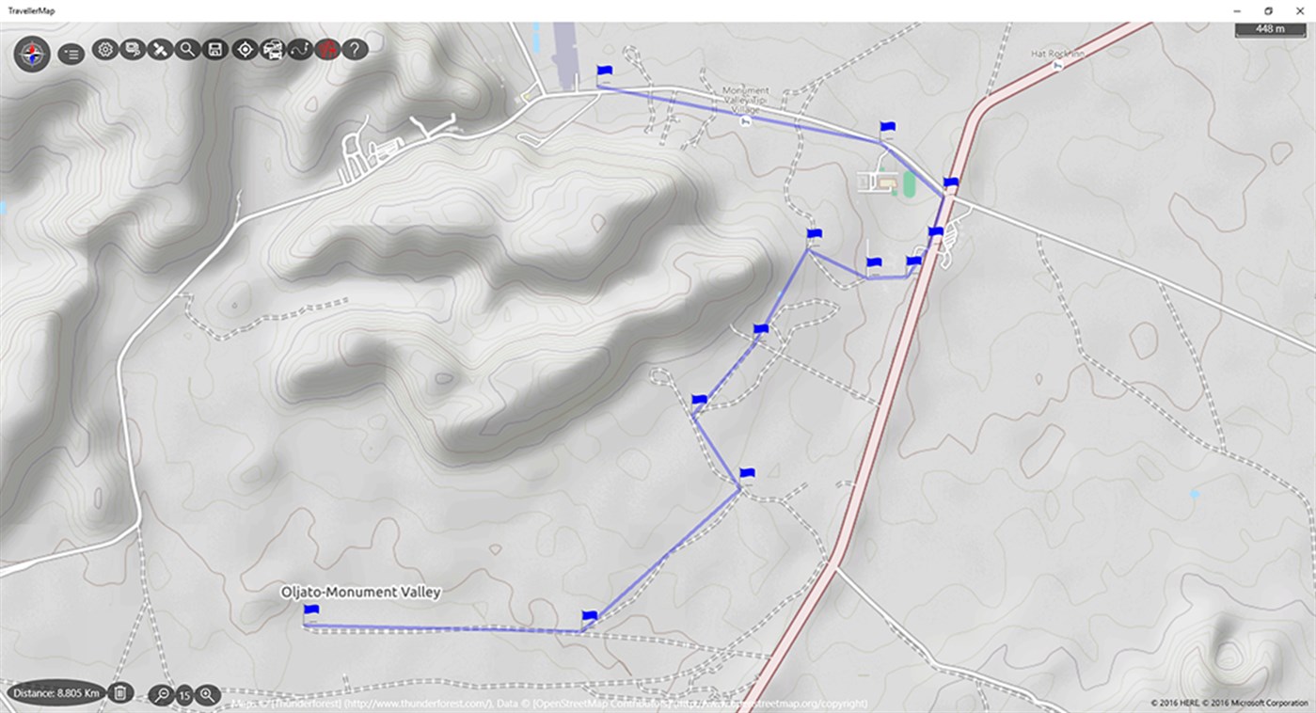Select the Search tool icon
The height and width of the screenshot is (713, 1316).
[187, 49]
